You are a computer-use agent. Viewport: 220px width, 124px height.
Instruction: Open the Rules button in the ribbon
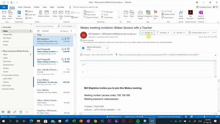pyautogui.click(x=132, y=15)
